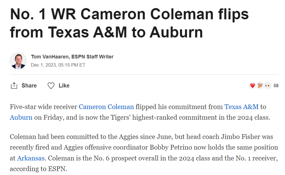Image resolution: width=285 pixels, height=175 pixels.
Task: Click the red heart reaction emoji
Action: tap(253, 86)
